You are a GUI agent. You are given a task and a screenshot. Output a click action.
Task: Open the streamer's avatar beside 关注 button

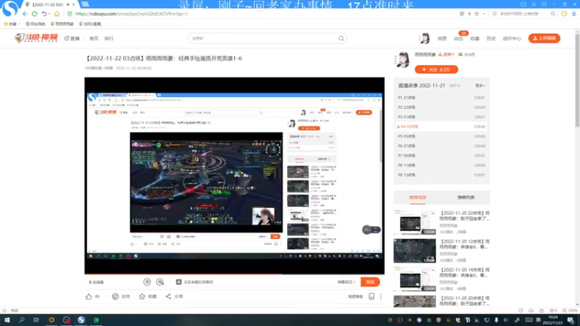click(x=402, y=60)
